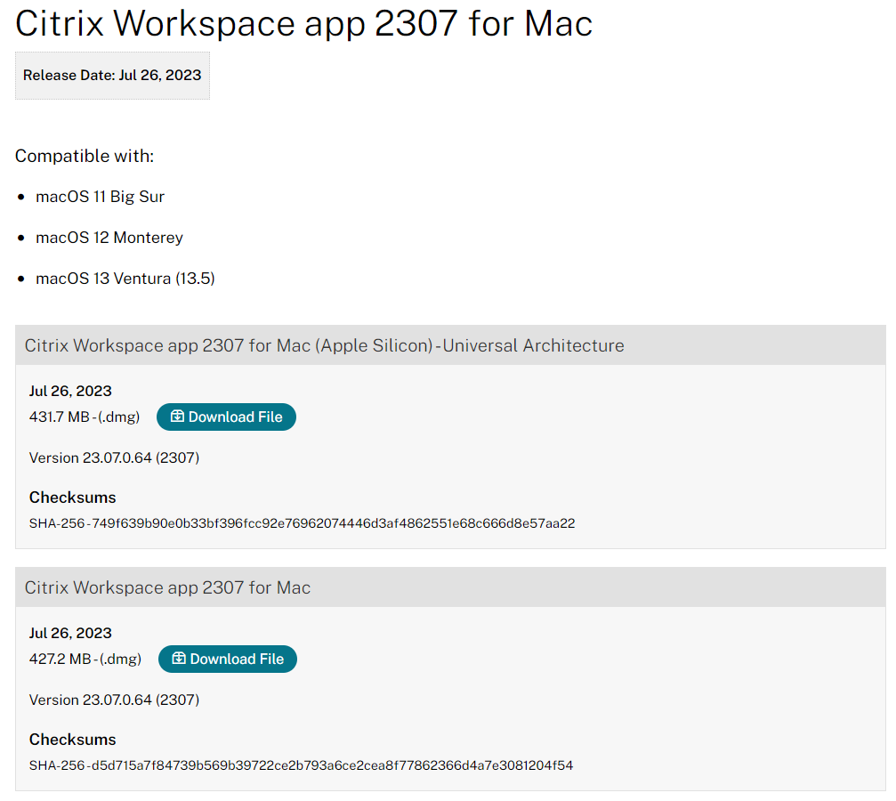
Task: Click the Checksums heading above d5d715a7 hash
Action: click(73, 740)
